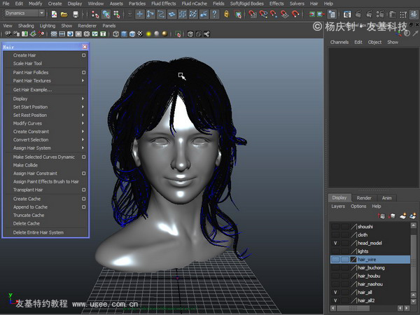Toggle visibility of hair_all2 layer

click(x=335, y=300)
